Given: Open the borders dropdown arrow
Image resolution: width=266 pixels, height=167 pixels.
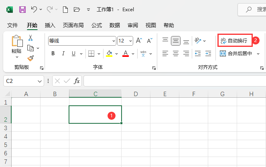Looking at the screenshot, I should (99, 54).
